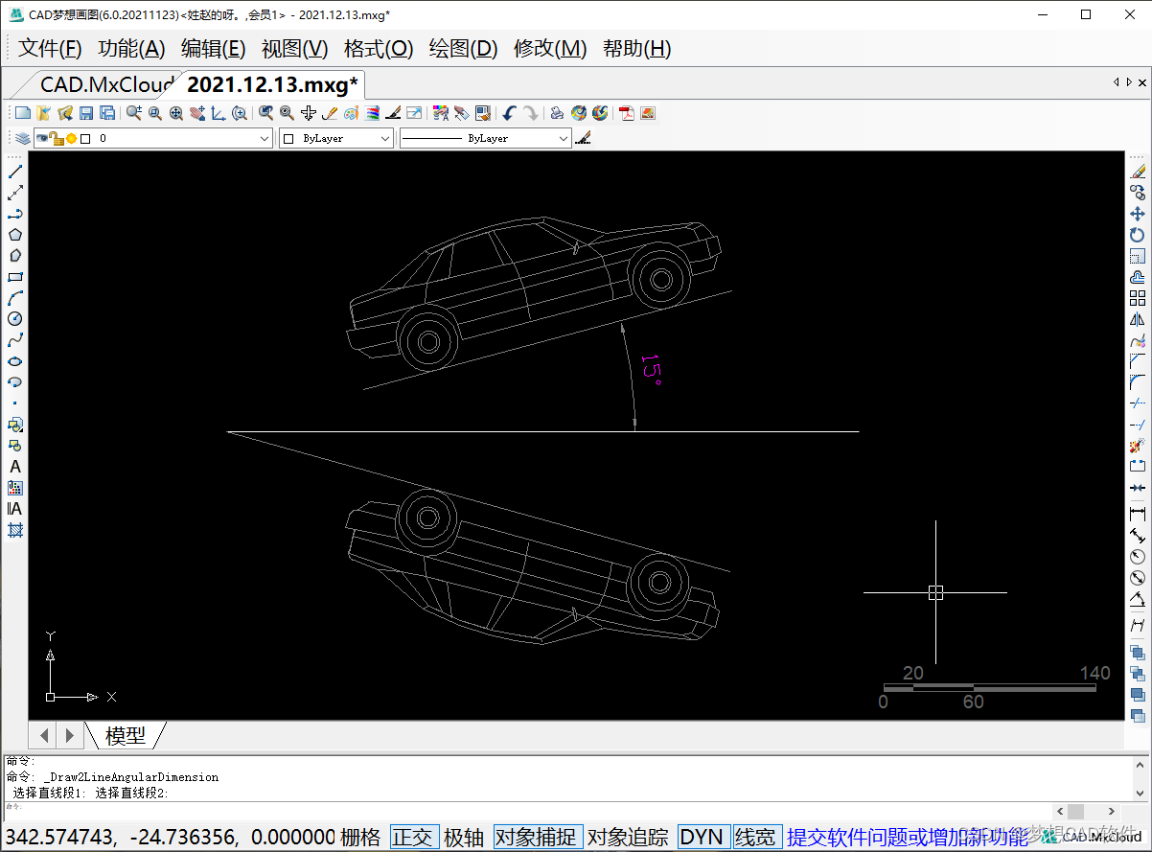Select the Linear dimension tool
This screenshot has width=1152, height=852.
(1138, 515)
